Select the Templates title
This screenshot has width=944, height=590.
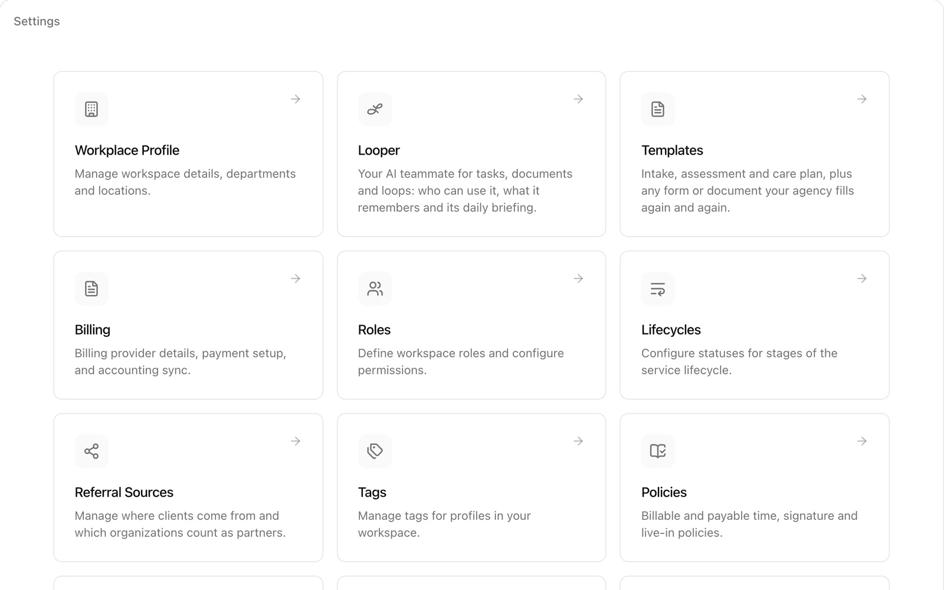pyautogui.click(x=672, y=150)
